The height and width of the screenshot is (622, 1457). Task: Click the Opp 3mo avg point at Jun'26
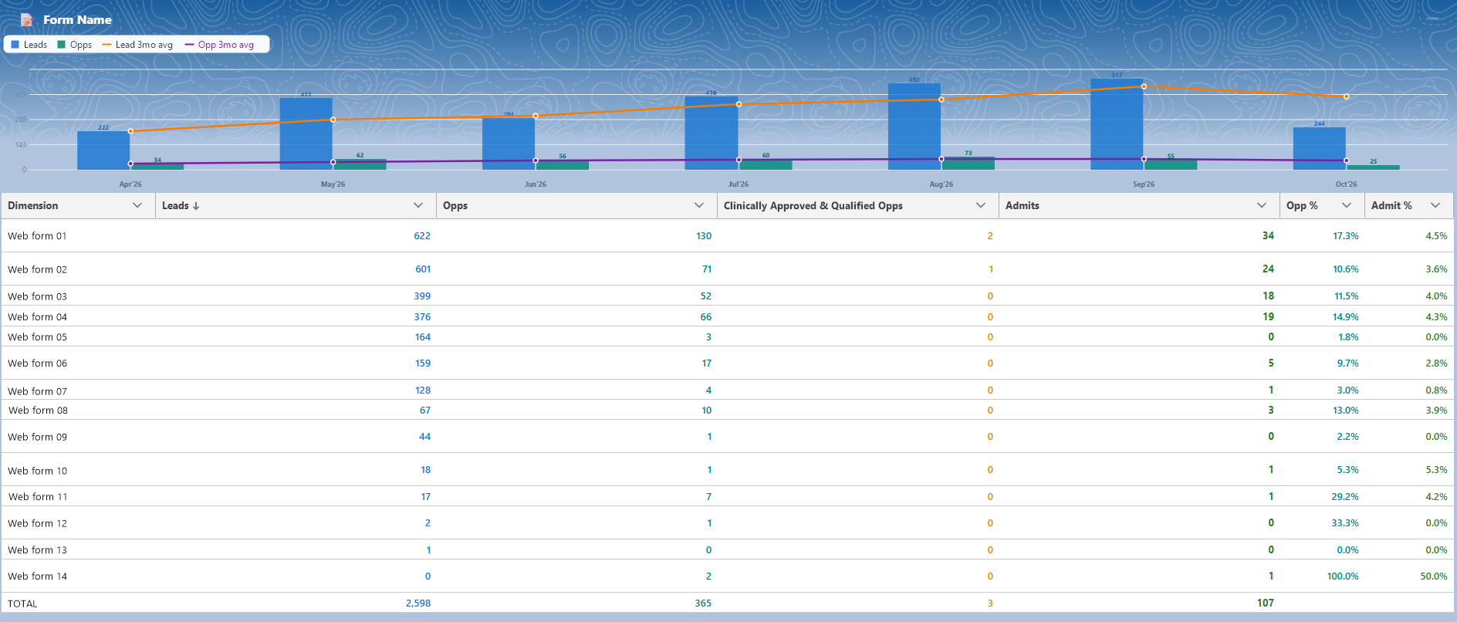coord(536,161)
